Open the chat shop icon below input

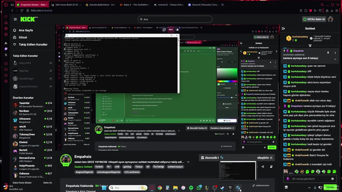(286, 187)
